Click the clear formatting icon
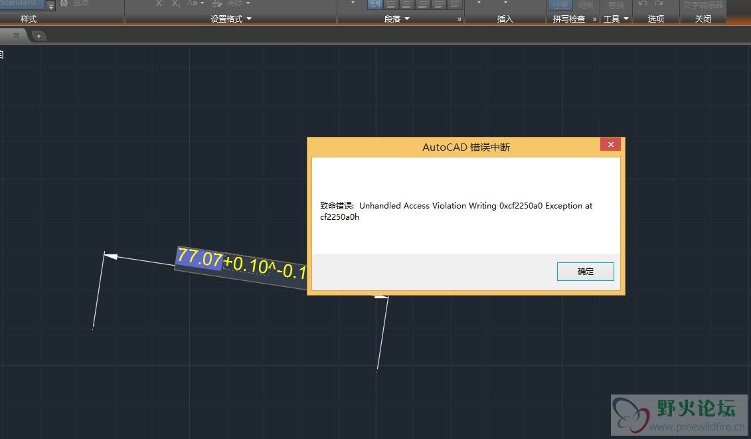Viewport: 751px width, 439px height. [217, 3]
